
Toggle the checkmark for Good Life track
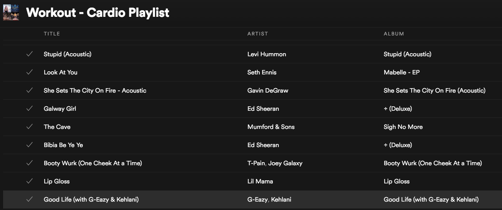tap(30, 199)
